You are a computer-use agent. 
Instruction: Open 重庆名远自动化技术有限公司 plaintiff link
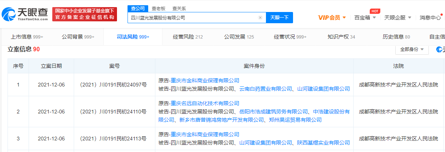(205, 103)
